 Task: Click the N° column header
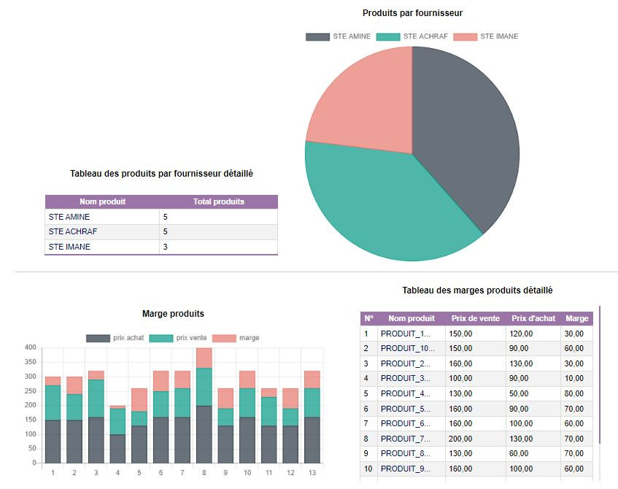368,318
